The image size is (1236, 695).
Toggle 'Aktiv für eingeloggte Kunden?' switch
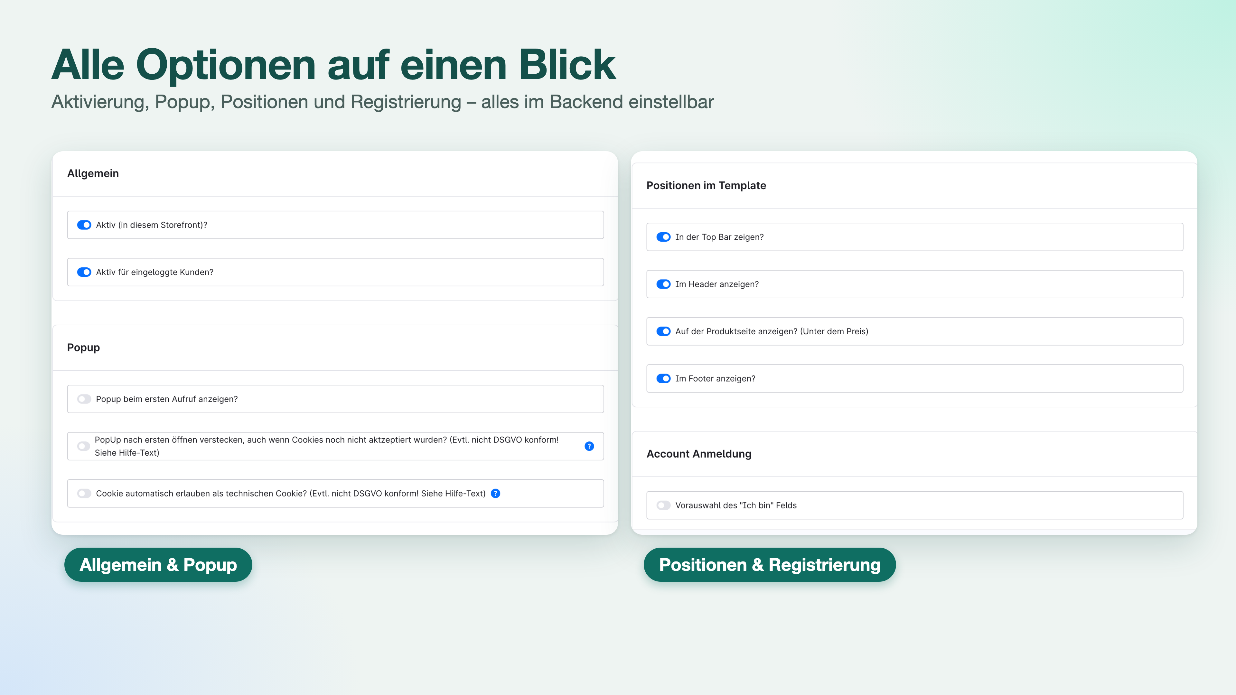click(84, 272)
